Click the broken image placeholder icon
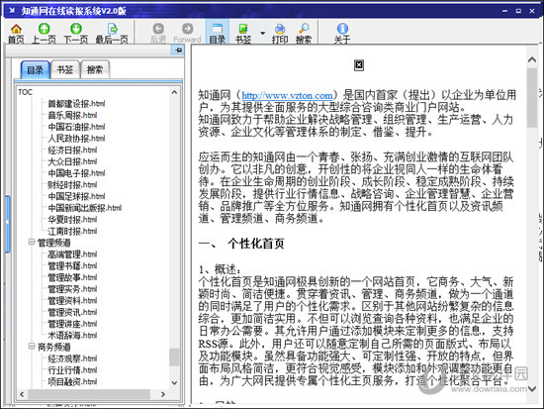This screenshot has height=409, width=544. [359, 65]
